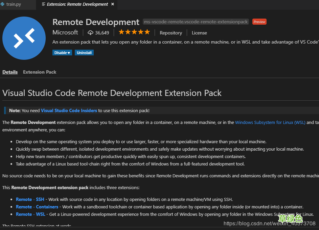Open the Visual Studio Code Insiders link
Viewport: 319px width, 230px height.
[69, 110]
